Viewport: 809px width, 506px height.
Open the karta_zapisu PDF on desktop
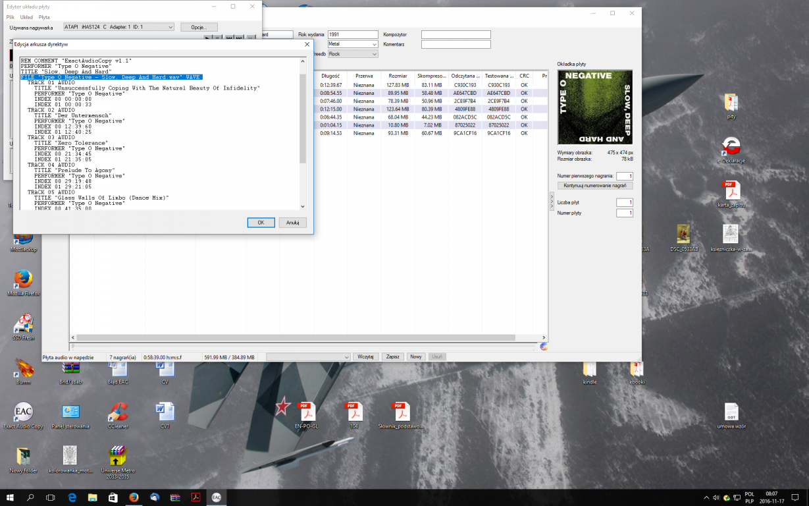(731, 194)
